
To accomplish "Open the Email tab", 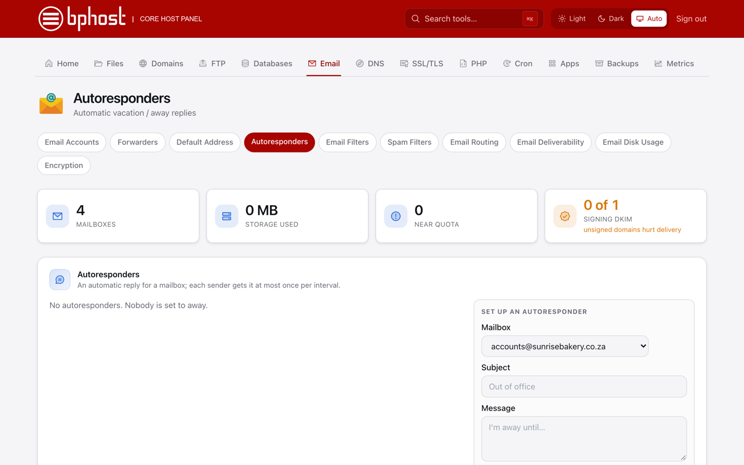I will pyautogui.click(x=324, y=63).
